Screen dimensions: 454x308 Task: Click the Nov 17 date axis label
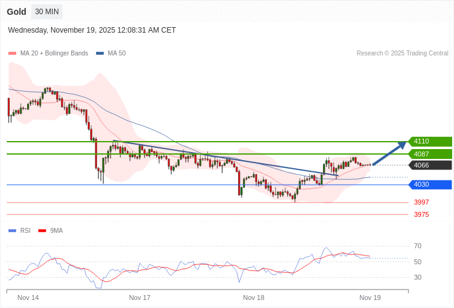point(140,298)
